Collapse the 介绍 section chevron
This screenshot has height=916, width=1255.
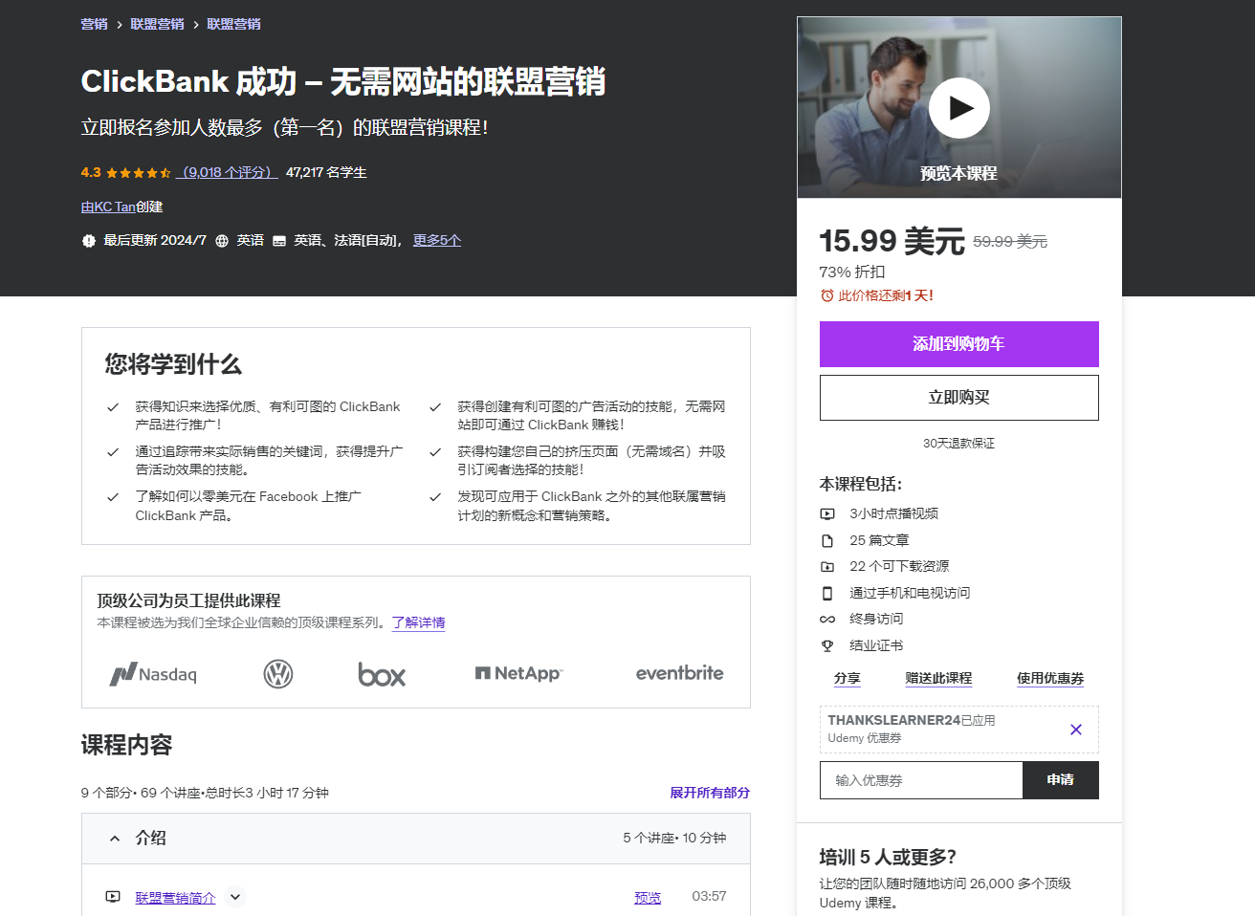click(x=115, y=839)
